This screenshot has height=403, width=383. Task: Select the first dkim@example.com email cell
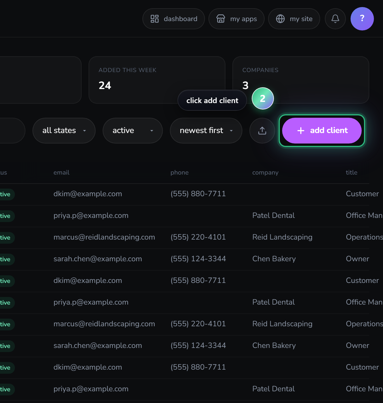point(88,194)
